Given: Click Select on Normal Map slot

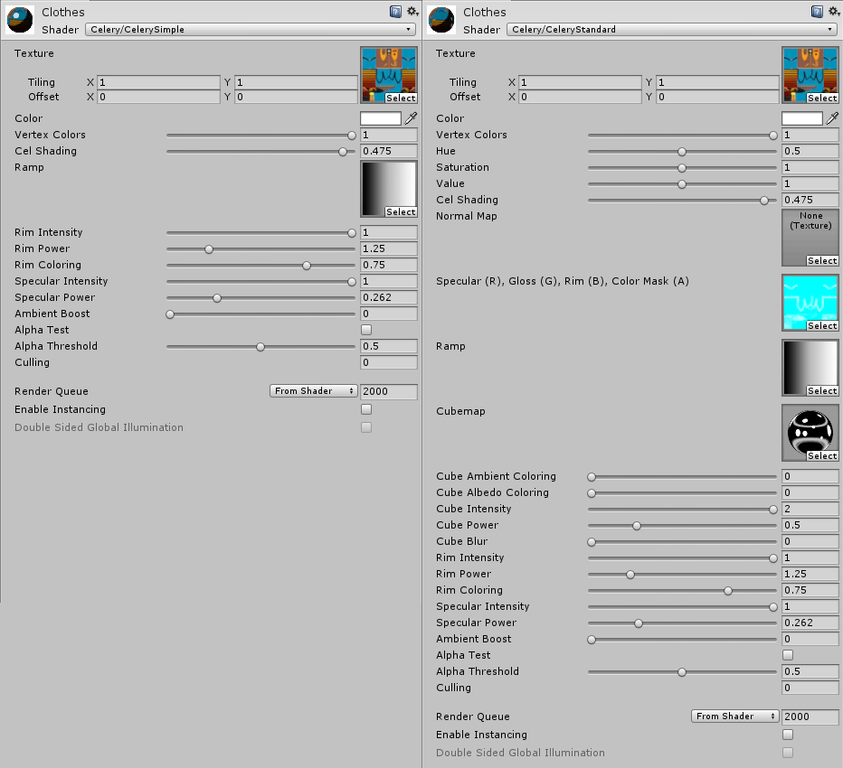Looking at the screenshot, I should click(822, 260).
